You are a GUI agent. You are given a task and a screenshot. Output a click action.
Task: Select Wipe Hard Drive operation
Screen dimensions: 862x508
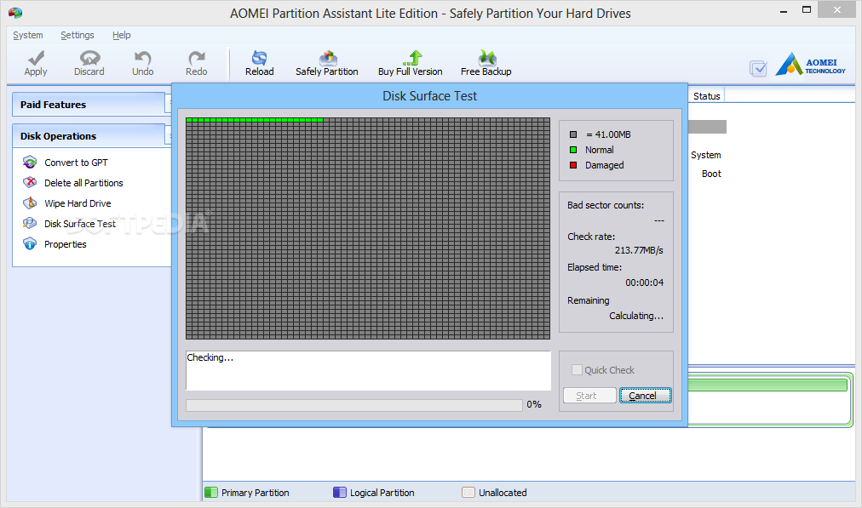[78, 203]
